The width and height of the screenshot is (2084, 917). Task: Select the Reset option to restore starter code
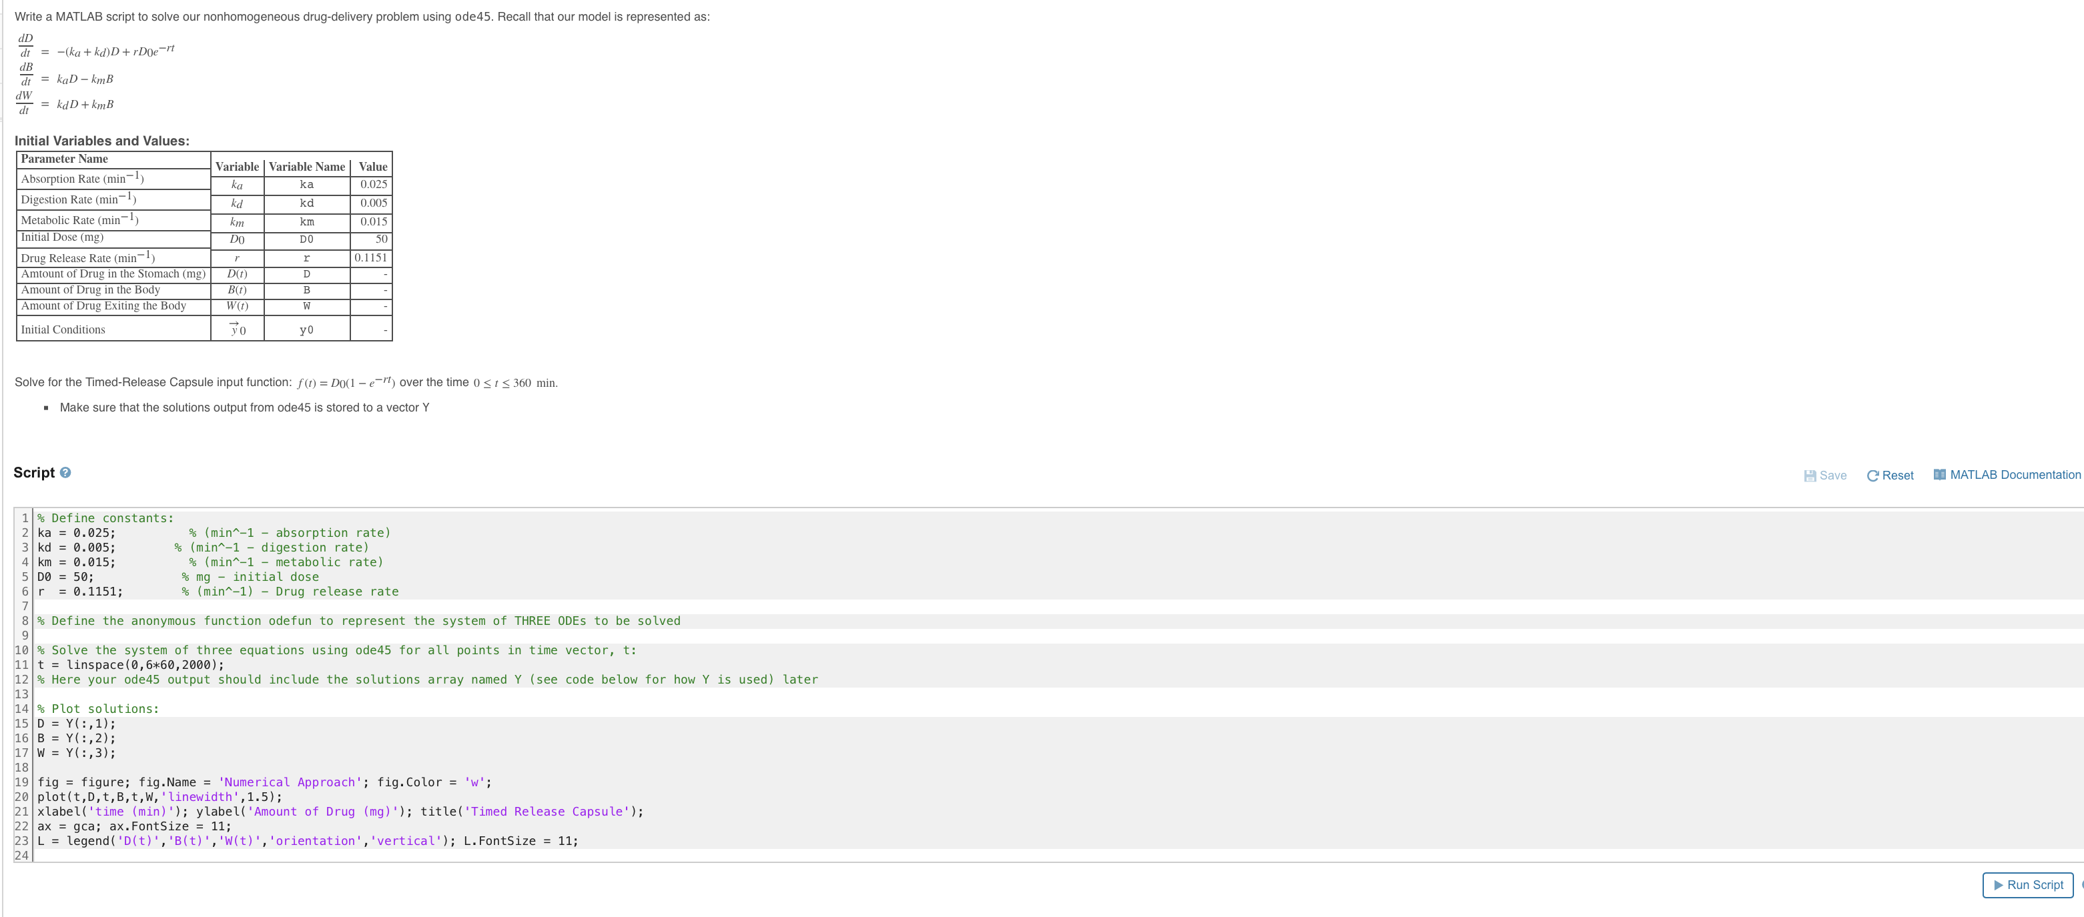(1890, 476)
